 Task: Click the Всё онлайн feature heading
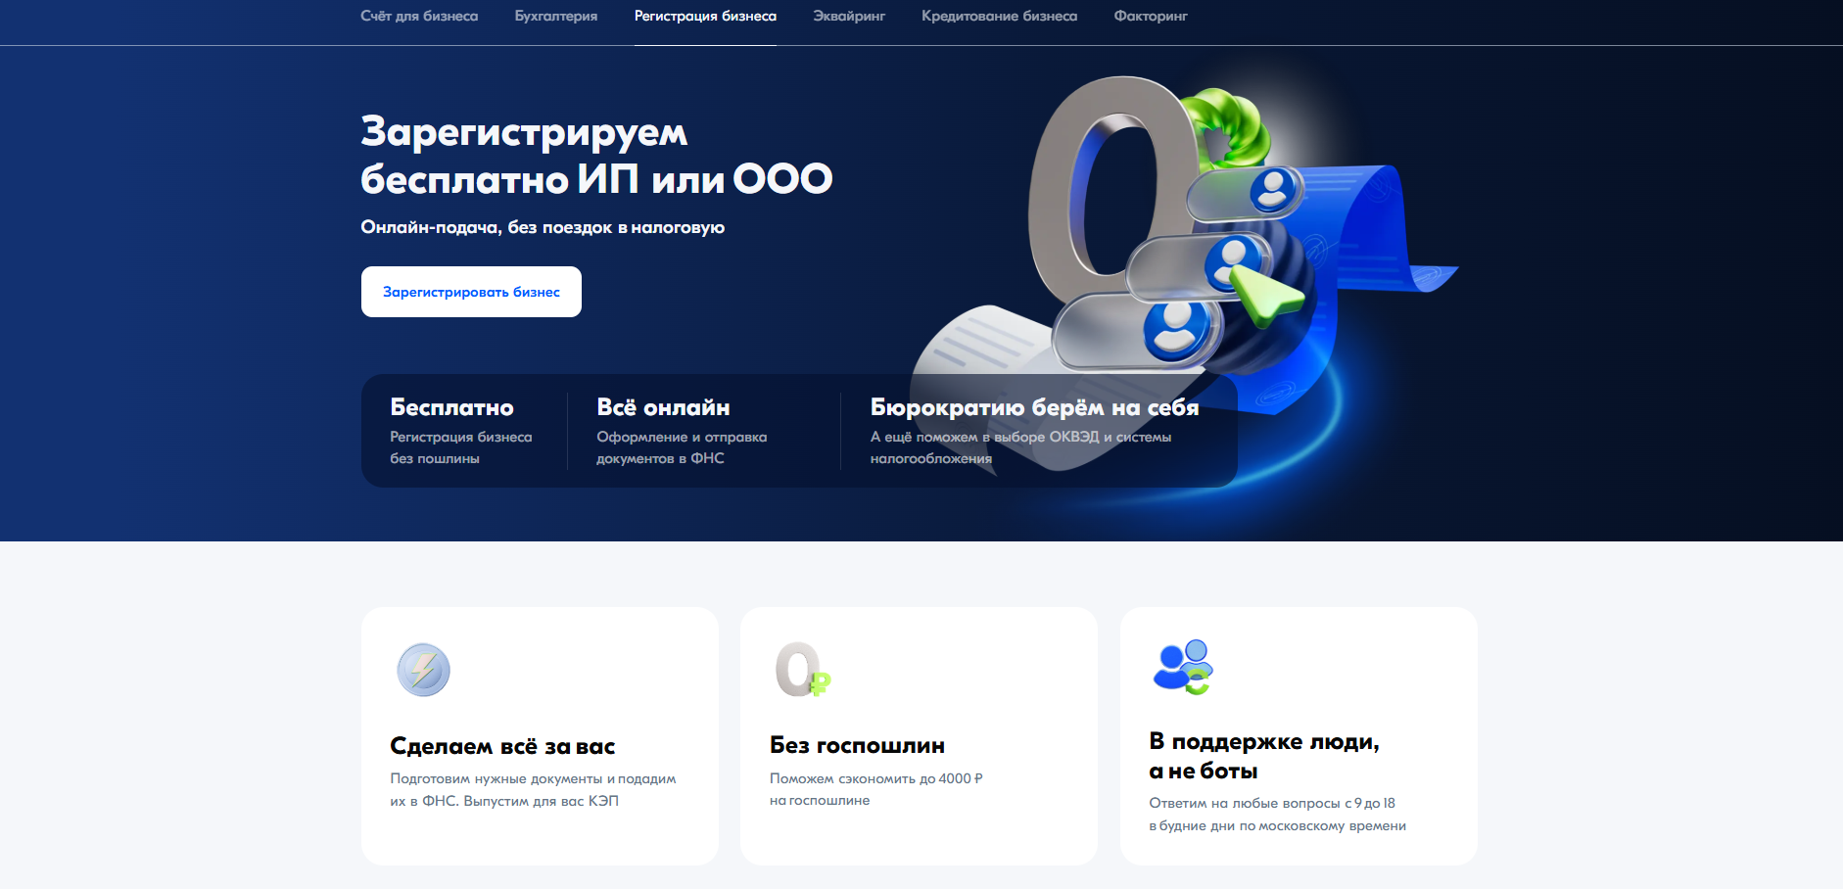[x=663, y=407]
